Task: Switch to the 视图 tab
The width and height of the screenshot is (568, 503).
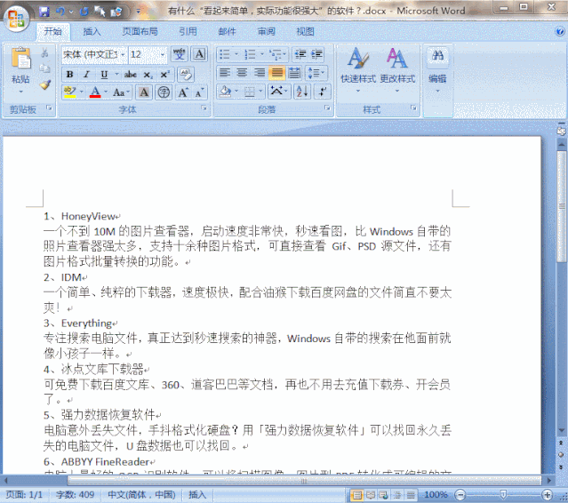Action: pyautogui.click(x=305, y=32)
